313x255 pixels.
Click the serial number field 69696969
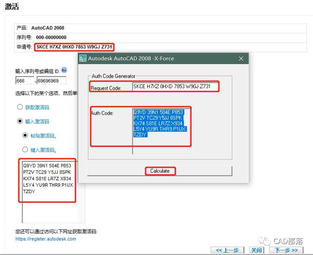(51, 81)
